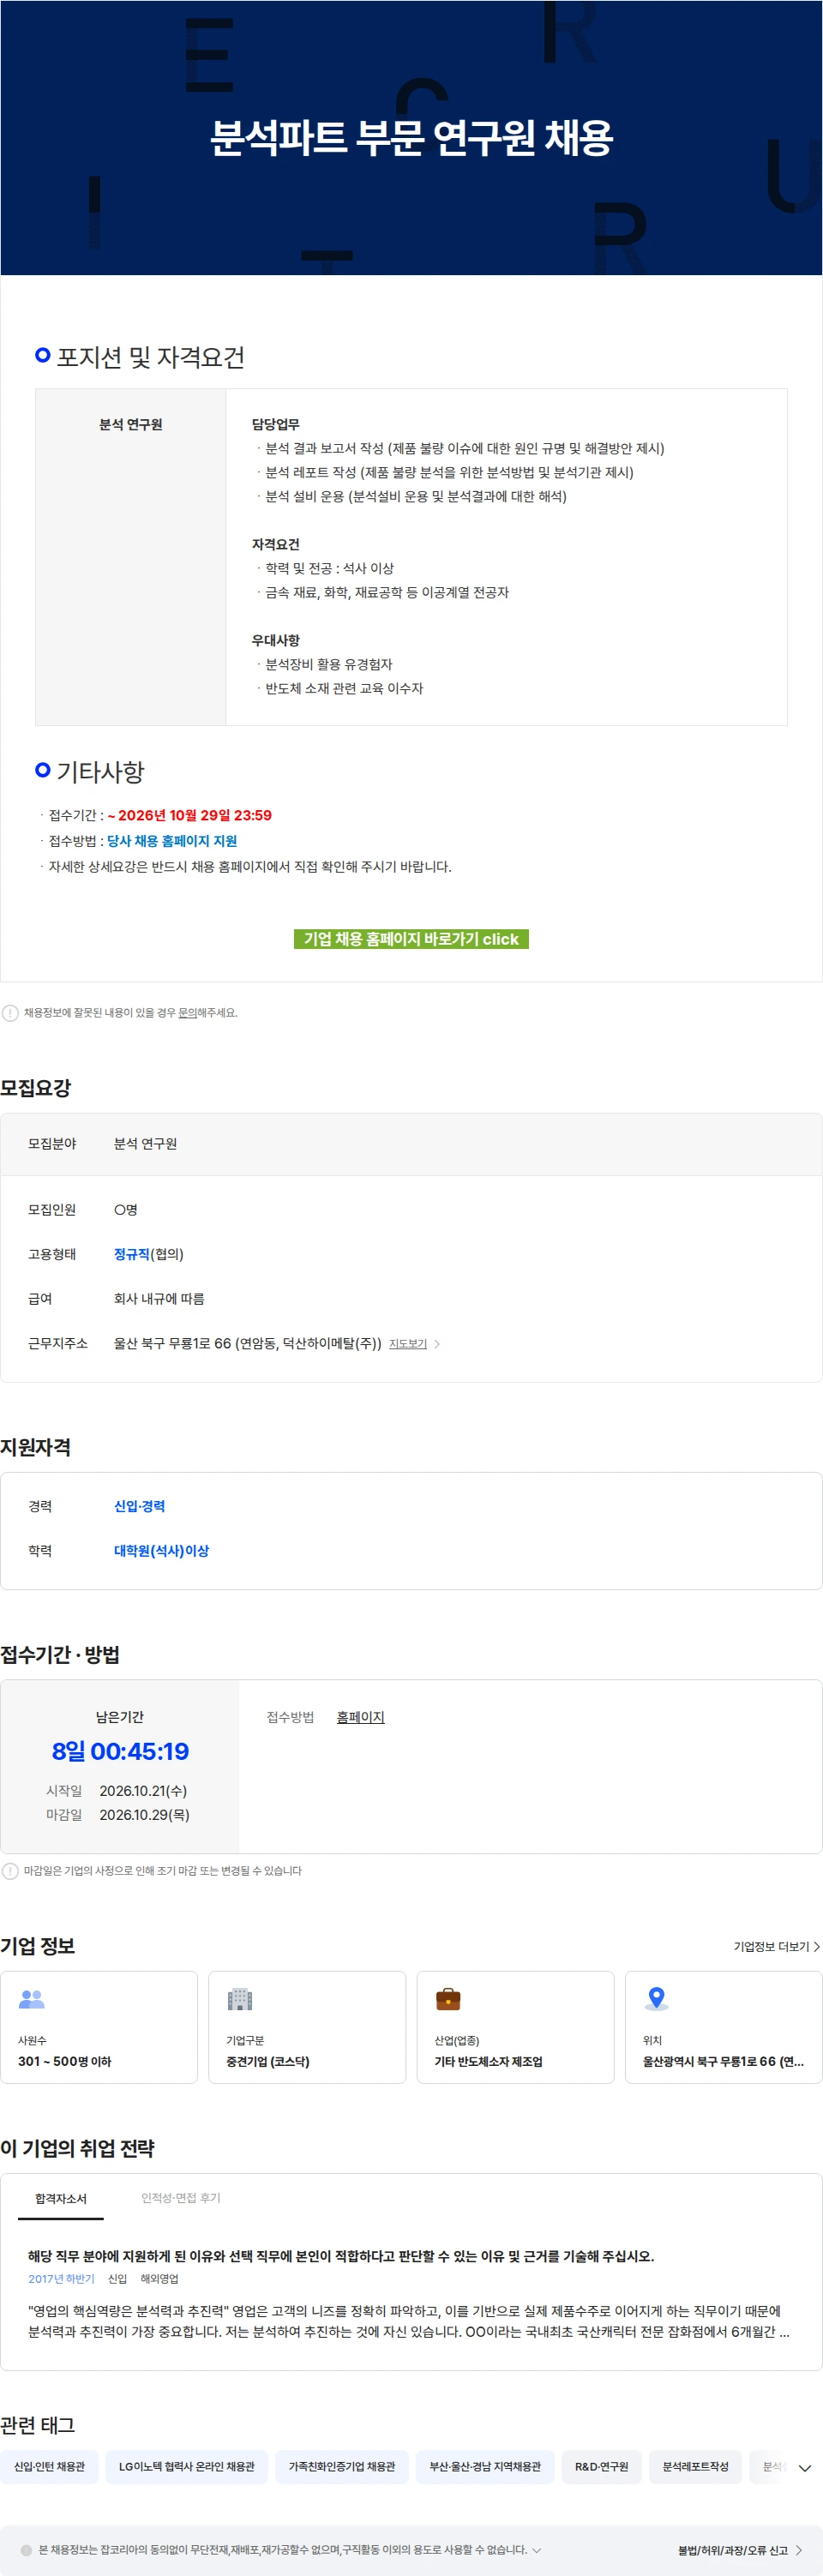
Task: Click the 회사 내규에 따름 salary text
Action: (159, 1299)
